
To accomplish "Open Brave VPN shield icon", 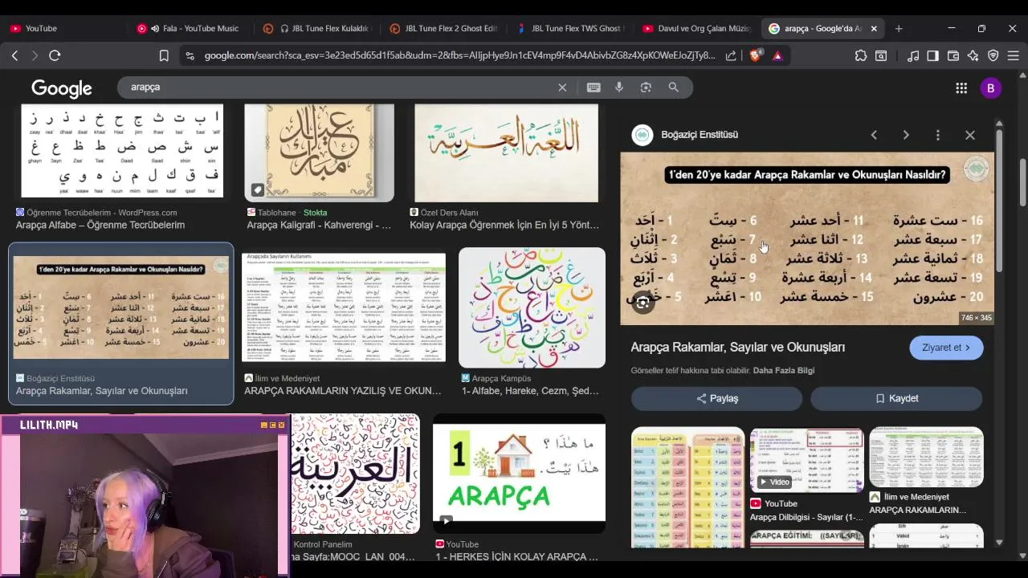I will pos(993,55).
